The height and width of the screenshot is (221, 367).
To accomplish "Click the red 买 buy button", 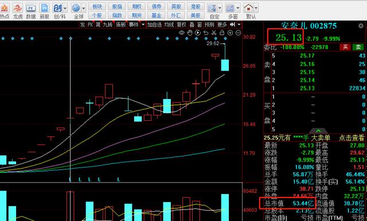I will pyautogui.click(x=345, y=47).
